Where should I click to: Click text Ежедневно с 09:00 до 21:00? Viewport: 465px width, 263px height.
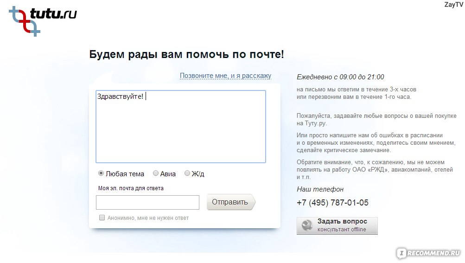pyautogui.click(x=340, y=77)
